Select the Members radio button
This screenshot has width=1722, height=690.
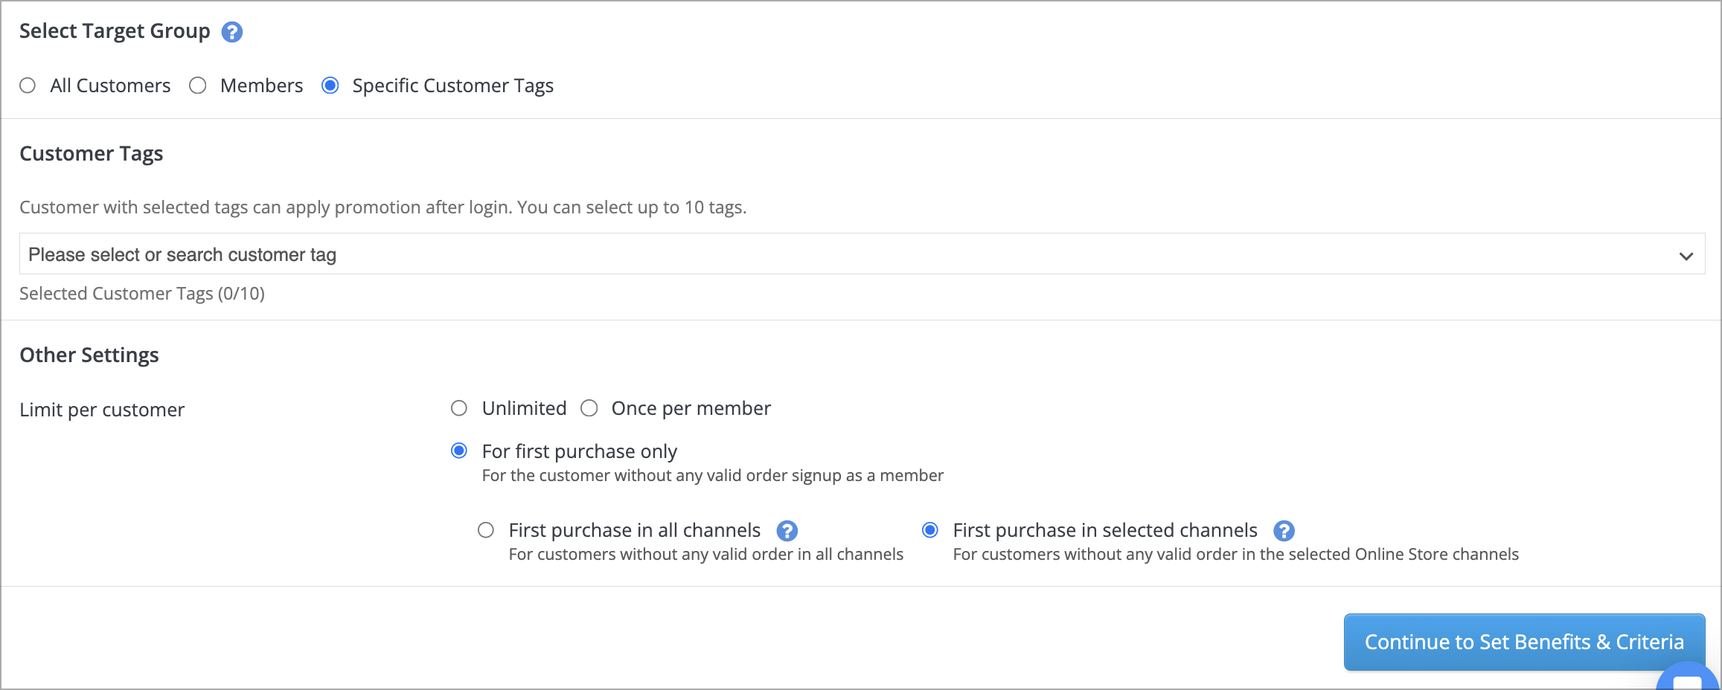(x=198, y=86)
